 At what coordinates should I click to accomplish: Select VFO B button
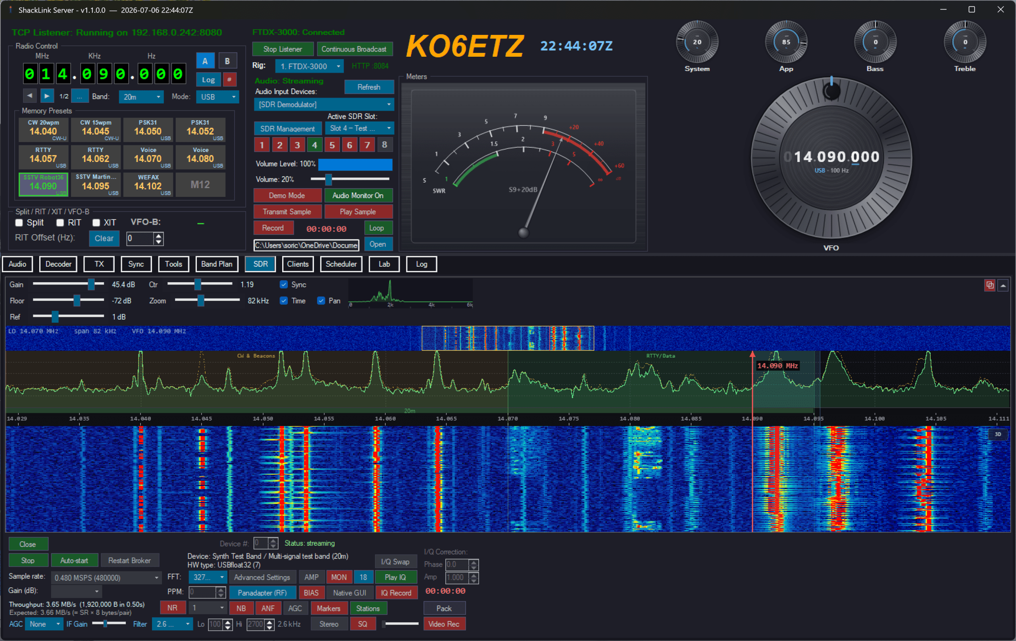click(x=227, y=61)
